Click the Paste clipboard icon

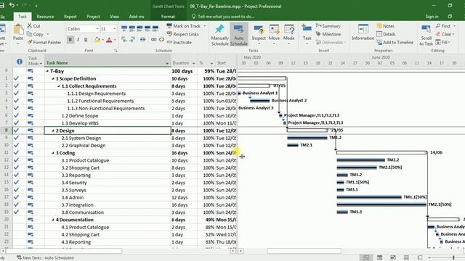coord(18,30)
